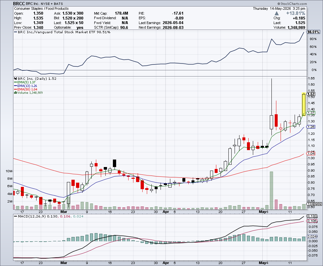Click the volume bars icon in the price legend
This screenshot has height=266, width=323.
15,93
